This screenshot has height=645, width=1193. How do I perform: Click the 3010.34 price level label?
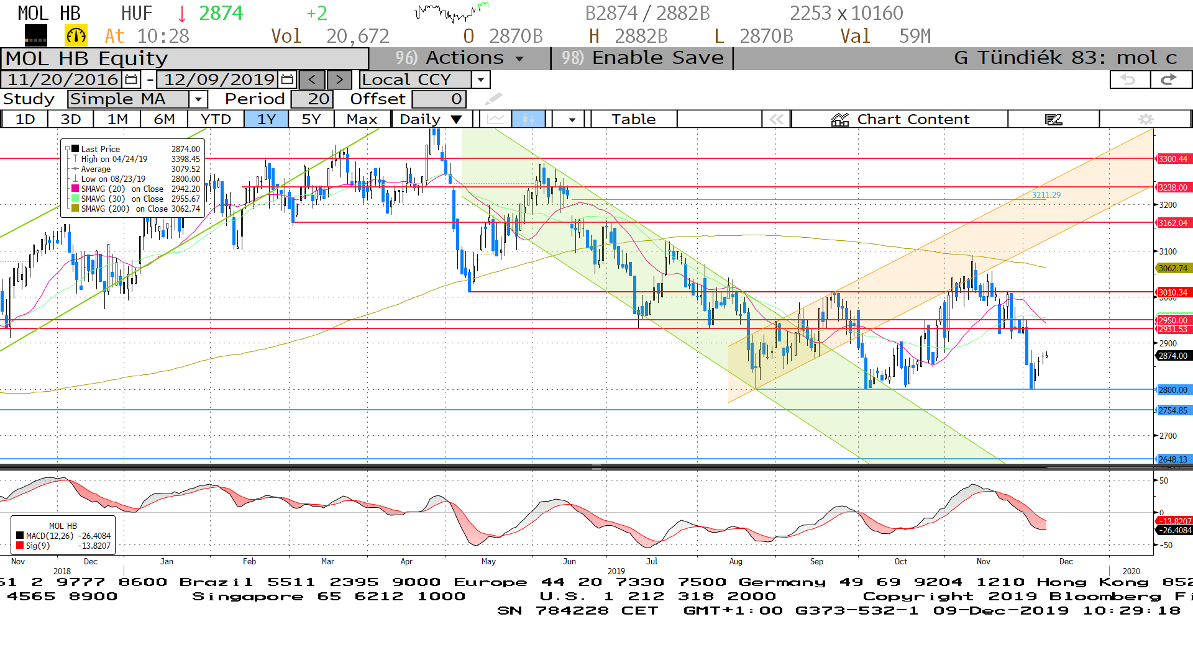click(x=1172, y=292)
